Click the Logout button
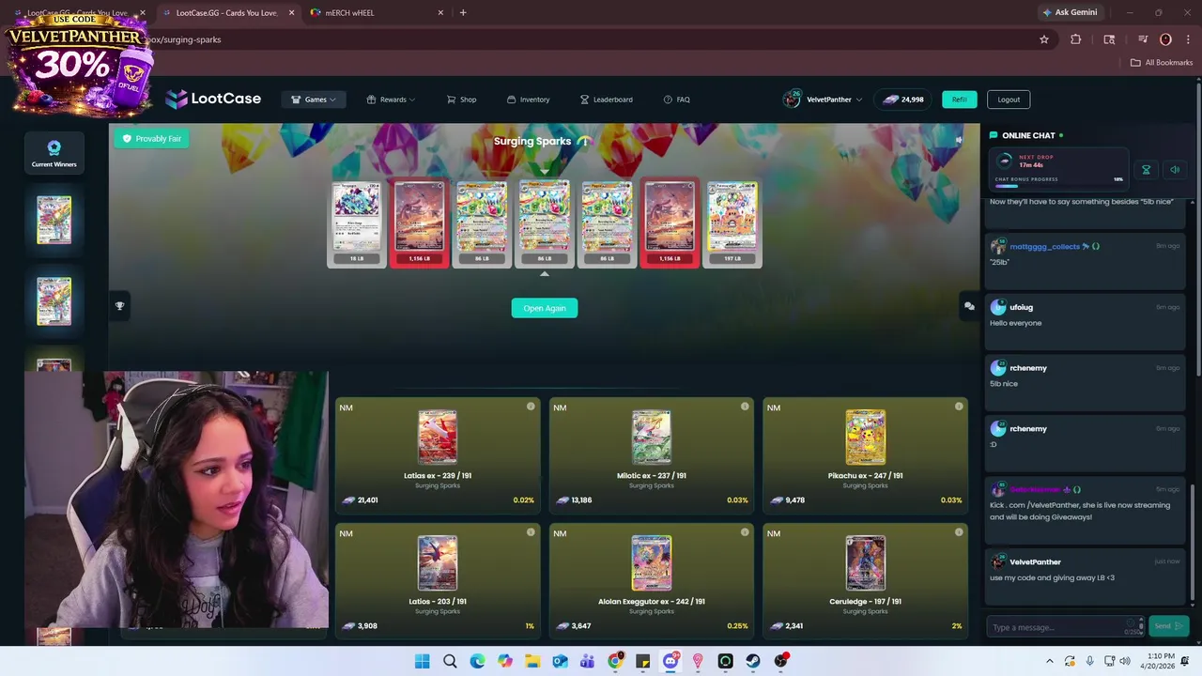The height and width of the screenshot is (676, 1202). [1009, 100]
